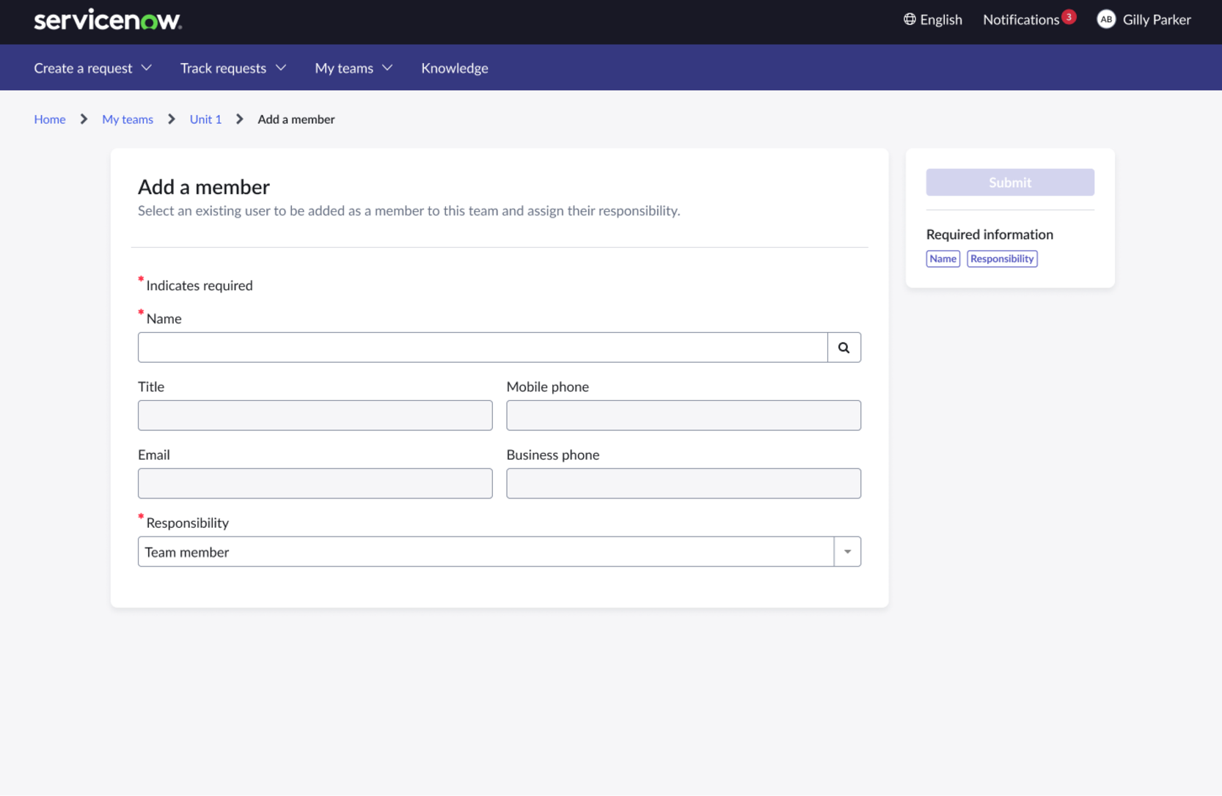Click the My teams breadcrumb link
The height and width of the screenshot is (796, 1222).
128,119
